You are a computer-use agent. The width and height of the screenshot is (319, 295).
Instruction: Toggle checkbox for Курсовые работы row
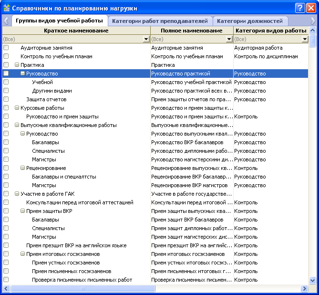[x=6, y=108]
